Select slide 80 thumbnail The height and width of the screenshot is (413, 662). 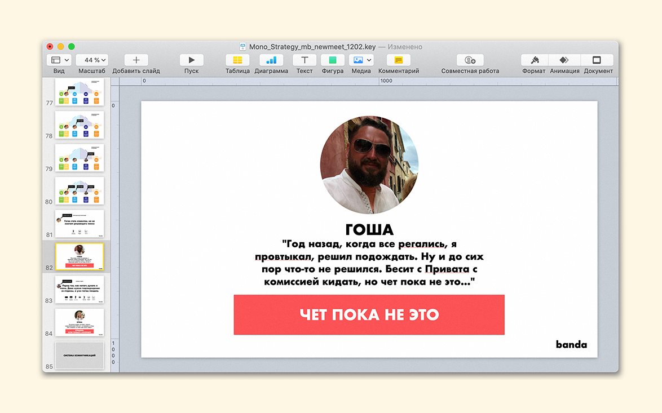pos(80,190)
